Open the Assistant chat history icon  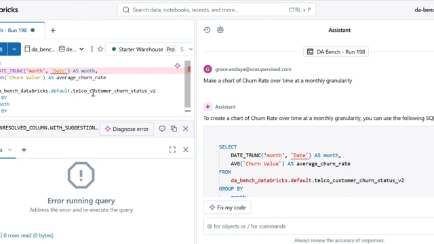pos(207,30)
